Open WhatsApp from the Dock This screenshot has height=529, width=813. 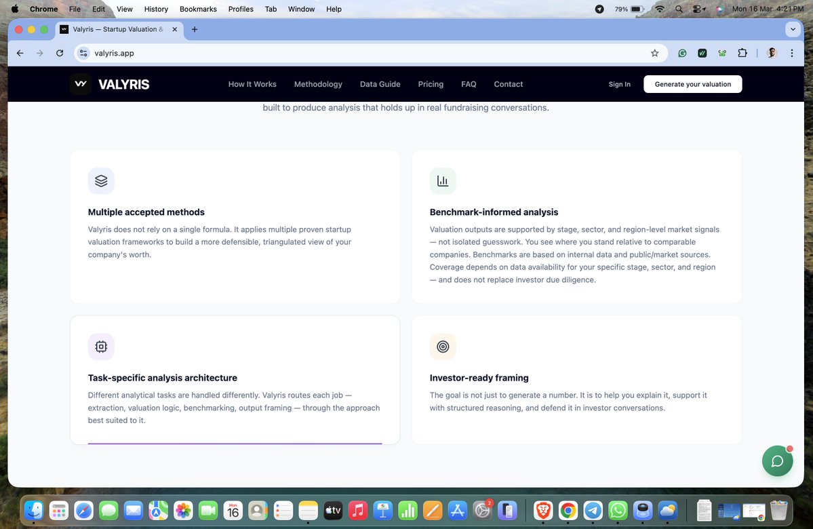[x=618, y=511]
